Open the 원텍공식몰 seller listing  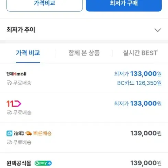pos(84,163)
